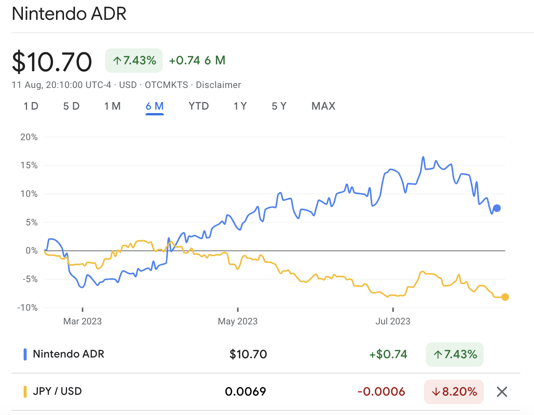Viewport: 534px width, 415px height.
Task: Click the 20% y-axis label
Action: pos(29,137)
